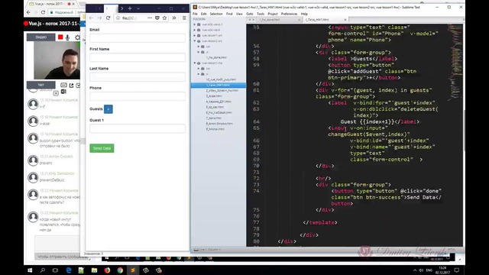Click the ENG language indicator
This screenshot has height=275, width=489.
click(x=429, y=270)
